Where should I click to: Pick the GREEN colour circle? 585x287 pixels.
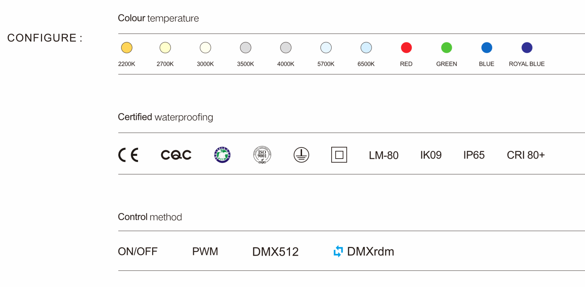(447, 48)
